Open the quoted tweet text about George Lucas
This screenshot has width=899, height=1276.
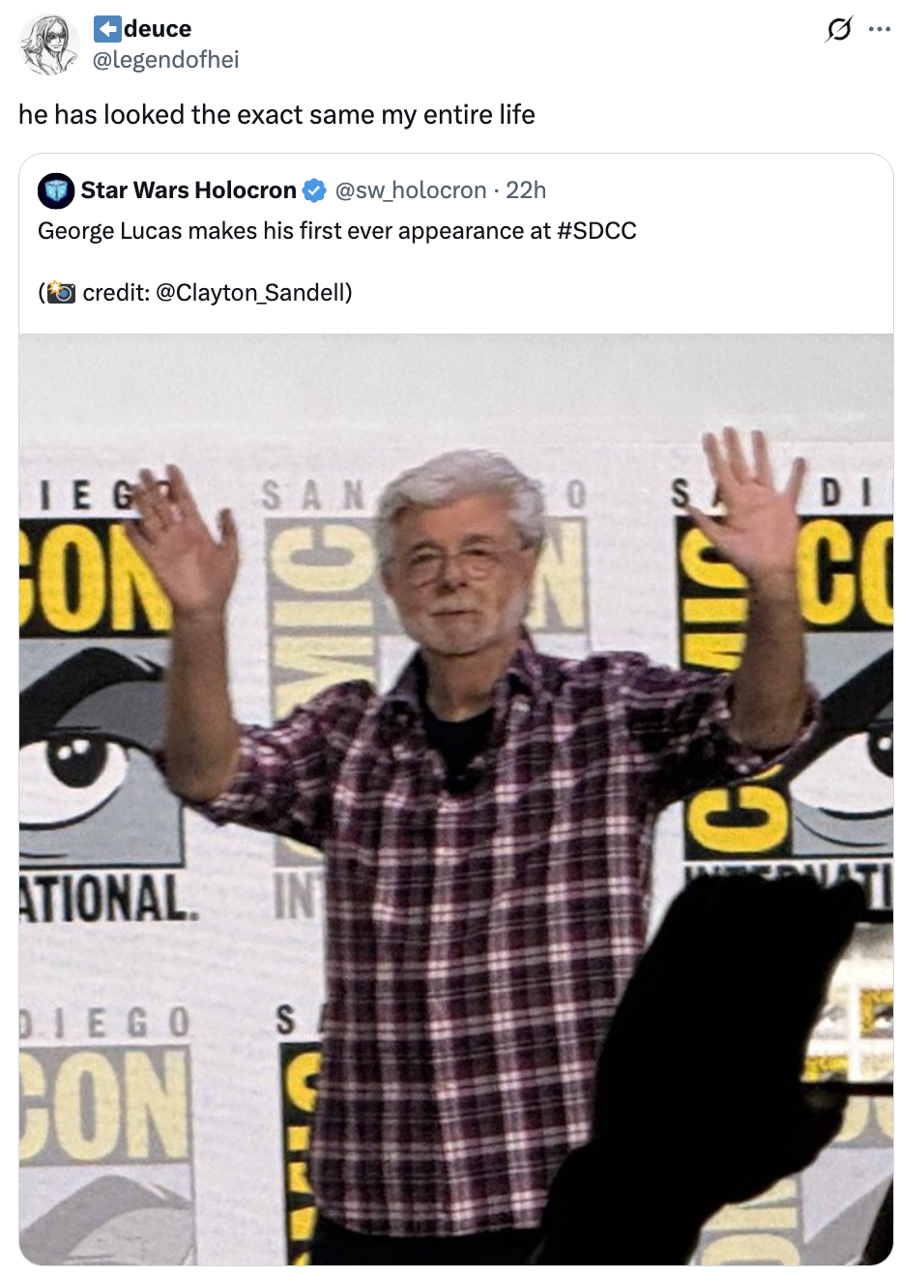click(x=337, y=231)
